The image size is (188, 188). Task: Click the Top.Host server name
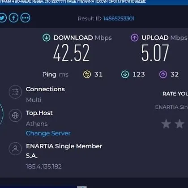pyautogui.click(x=39, y=113)
